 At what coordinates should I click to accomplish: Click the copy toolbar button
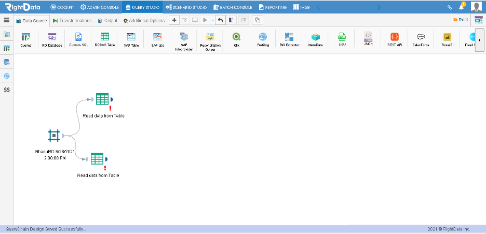(258, 20)
